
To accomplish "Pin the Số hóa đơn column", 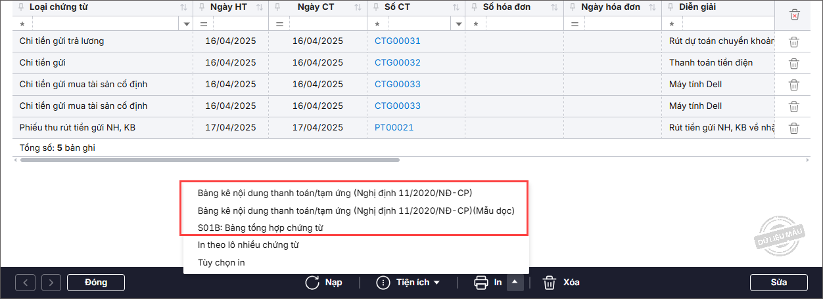I will (x=474, y=7).
